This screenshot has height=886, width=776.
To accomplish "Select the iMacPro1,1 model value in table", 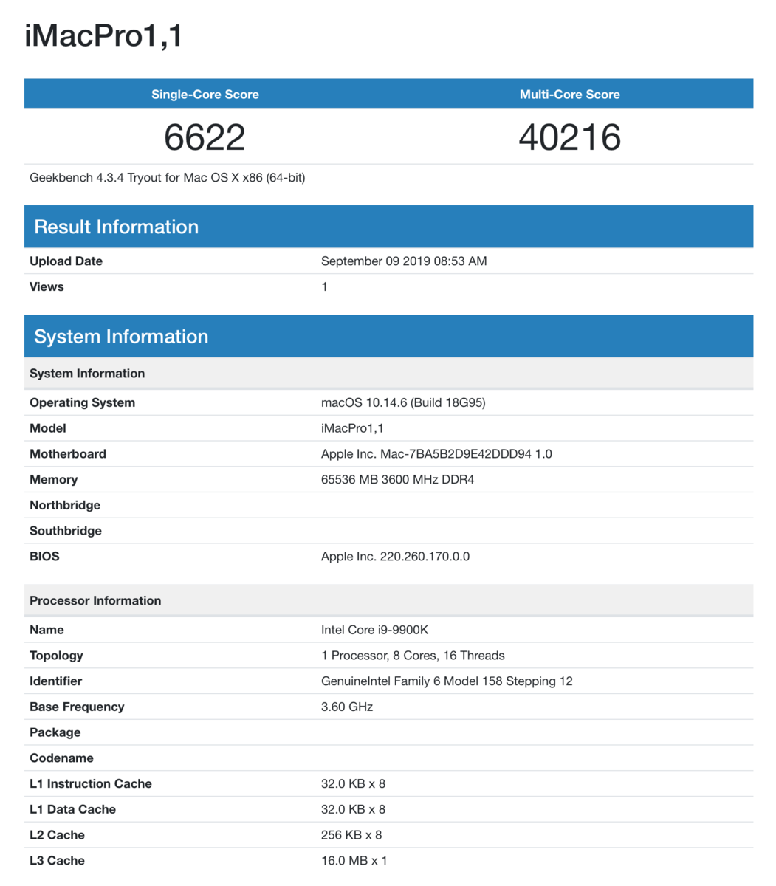I will [x=352, y=428].
